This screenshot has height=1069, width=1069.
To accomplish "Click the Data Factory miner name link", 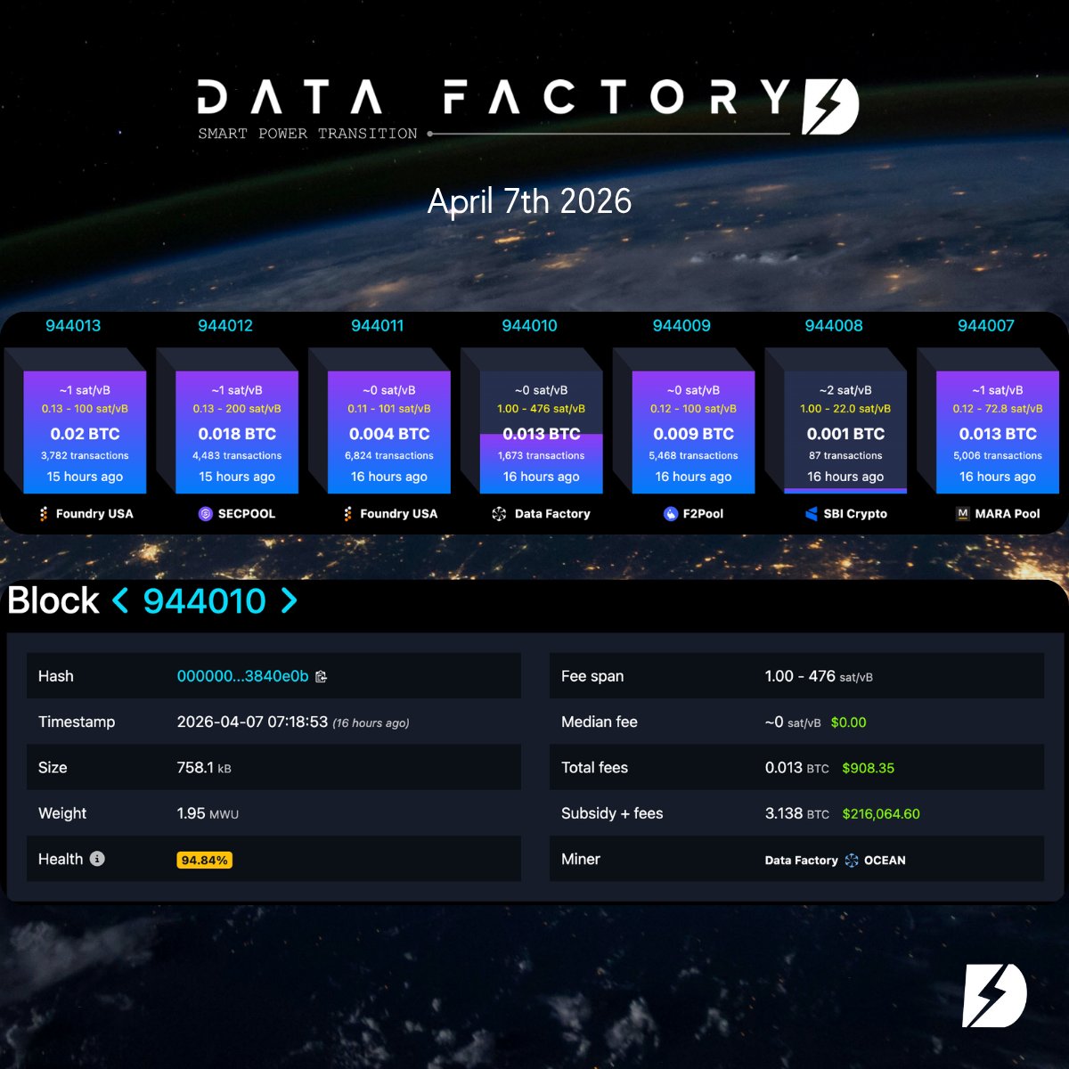I will [x=802, y=861].
